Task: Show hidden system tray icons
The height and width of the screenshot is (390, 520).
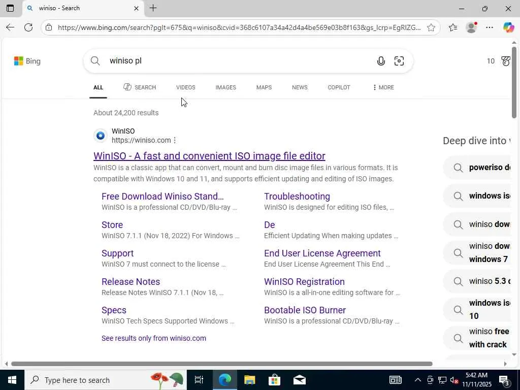Action: coord(418,380)
